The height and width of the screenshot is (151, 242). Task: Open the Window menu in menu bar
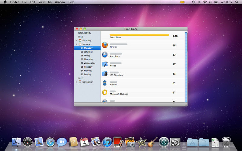[60, 2]
